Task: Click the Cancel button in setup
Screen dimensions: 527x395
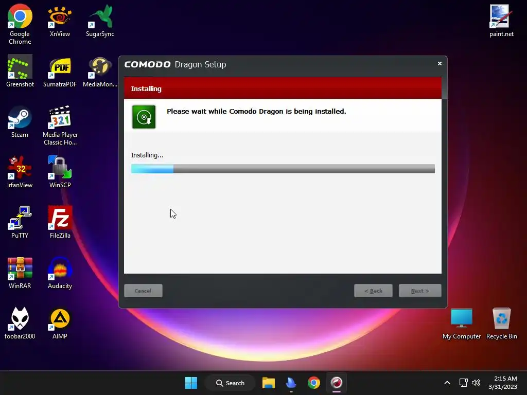Action: click(x=143, y=291)
